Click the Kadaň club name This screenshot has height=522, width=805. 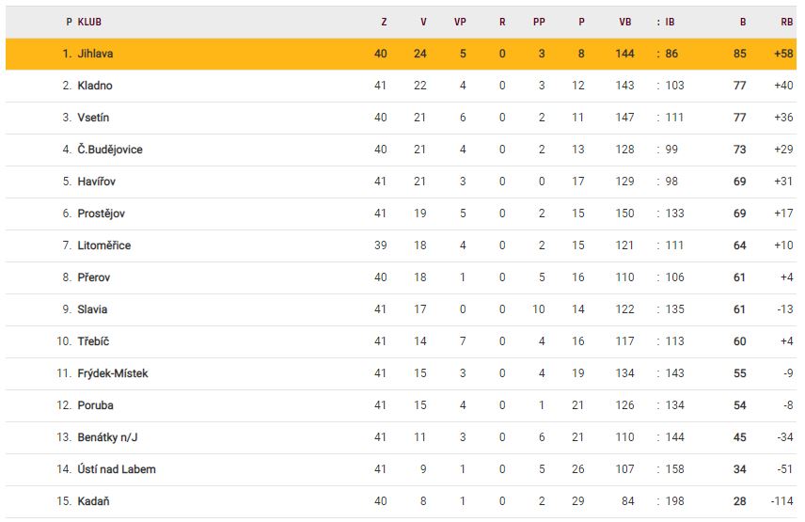(x=93, y=501)
